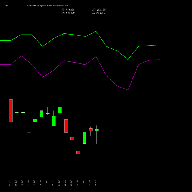The height and width of the screenshot is (192, 192).
Task: Click the green upper indicator line's peak
Action: tap(96, 31)
